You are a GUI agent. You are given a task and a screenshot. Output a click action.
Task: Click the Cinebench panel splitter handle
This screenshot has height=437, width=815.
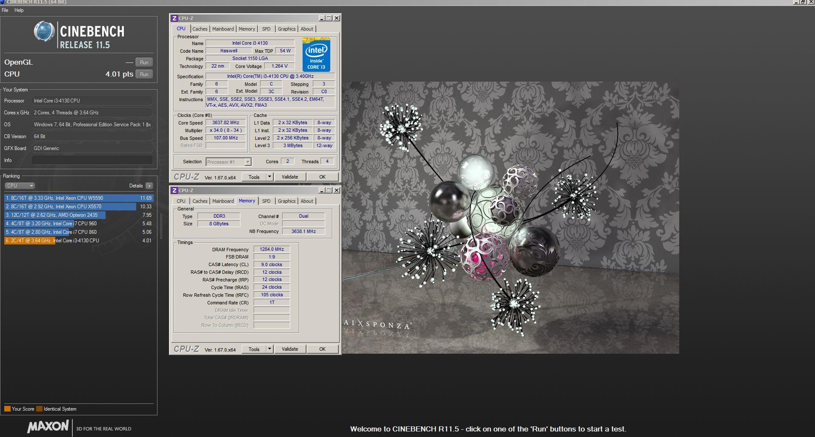161,227
